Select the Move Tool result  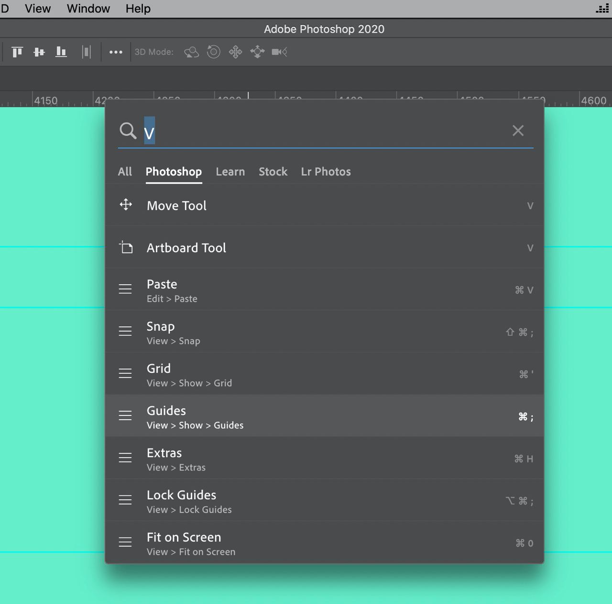pyautogui.click(x=325, y=205)
